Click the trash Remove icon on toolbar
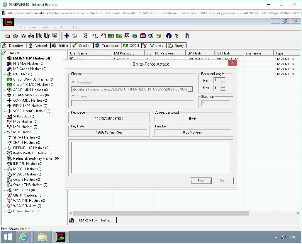The image size is (302, 244). point(75,35)
